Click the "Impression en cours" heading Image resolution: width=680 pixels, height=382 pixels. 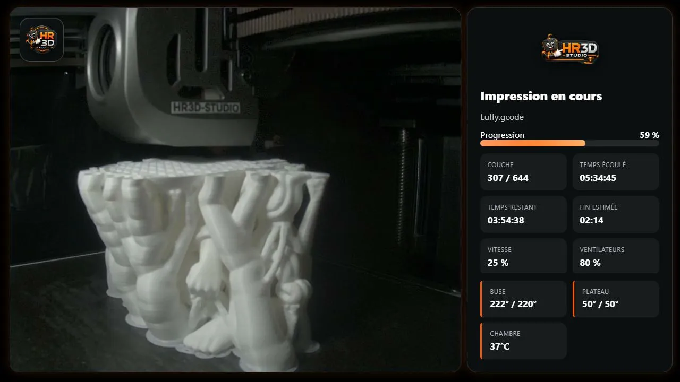[541, 96]
